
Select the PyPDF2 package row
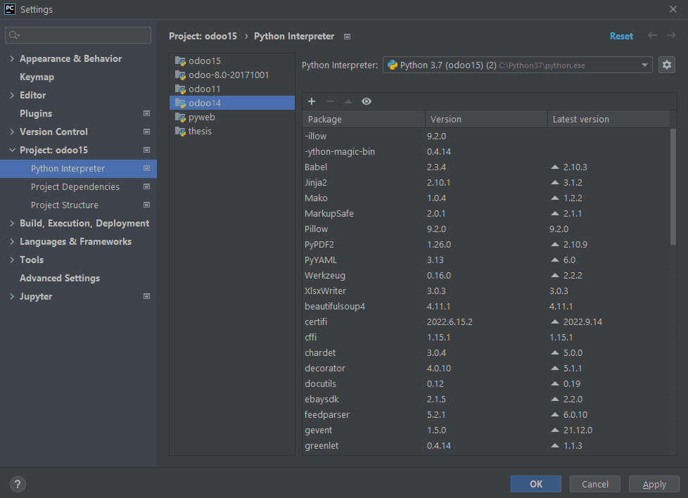click(x=486, y=244)
